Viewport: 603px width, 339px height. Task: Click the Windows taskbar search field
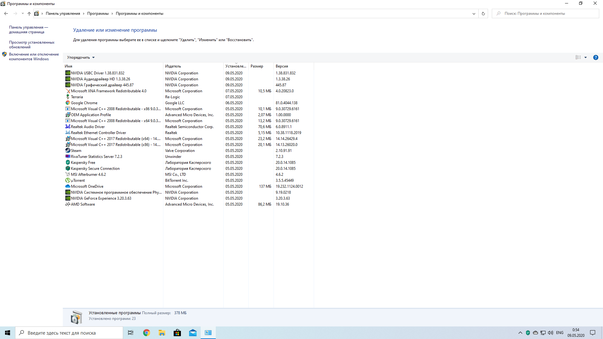pos(69,333)
